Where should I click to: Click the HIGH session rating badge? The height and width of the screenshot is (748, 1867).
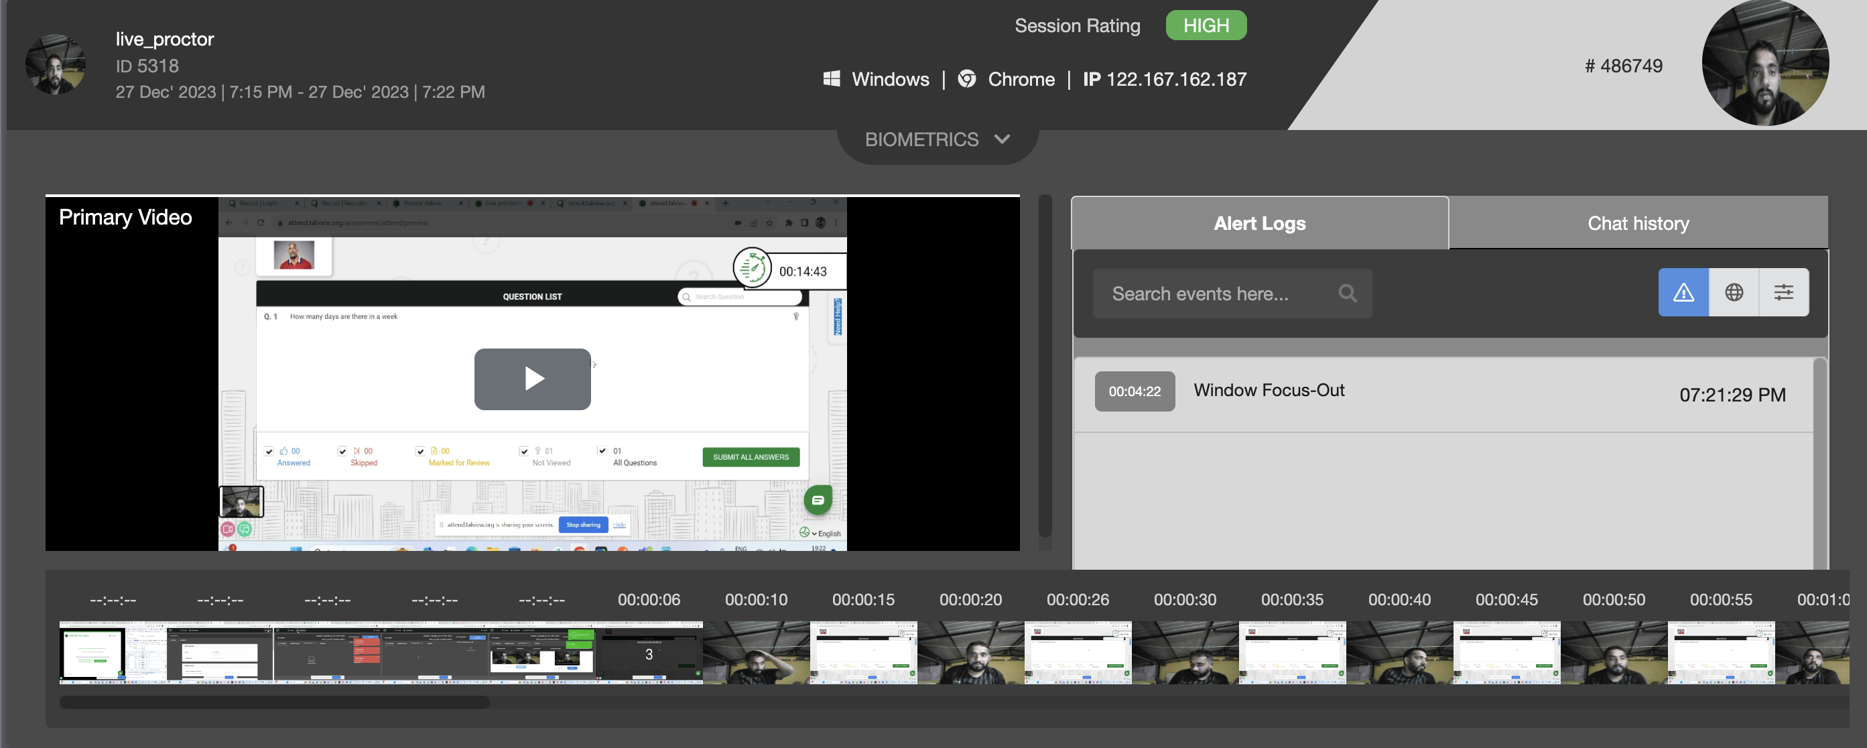click(x=1206, y=26)
